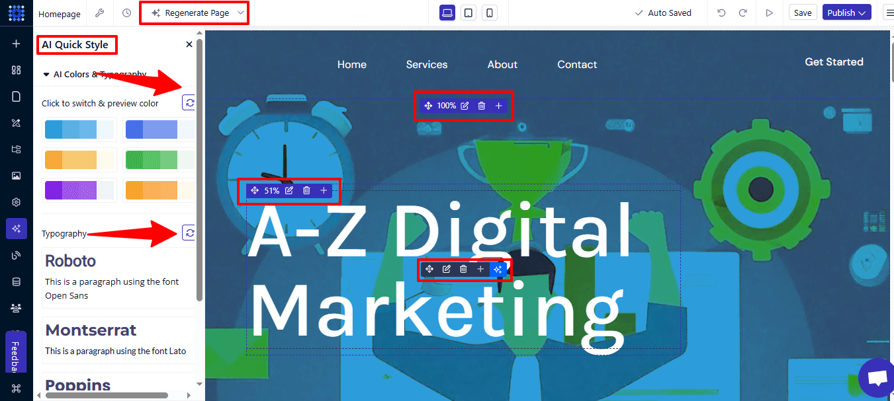Viewport: 894px width, 401px height.
Task: Select the light orange-yellow color palette
Action: [79, 160]
